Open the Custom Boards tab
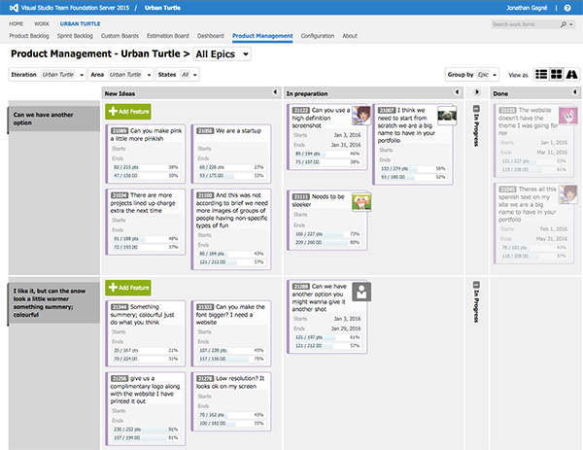 pyautogui.click(x=120, y=36)
